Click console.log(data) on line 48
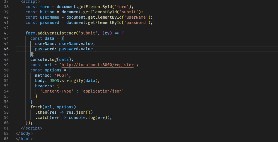 click(51, 59)
